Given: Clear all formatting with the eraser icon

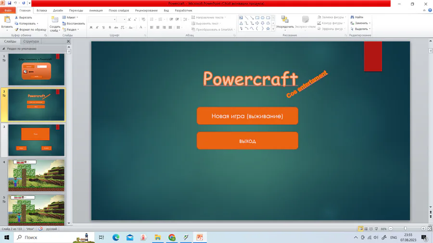Looking at the screenshot, I should (143, 19).
